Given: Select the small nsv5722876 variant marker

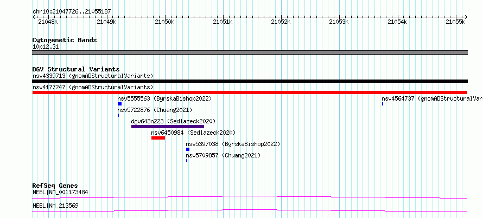Looking at the screenshot, I should [118, 115].
